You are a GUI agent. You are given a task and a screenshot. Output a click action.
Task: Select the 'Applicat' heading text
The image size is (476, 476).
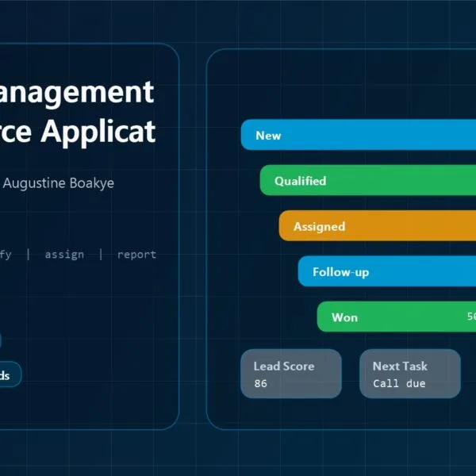coord(98,132)
